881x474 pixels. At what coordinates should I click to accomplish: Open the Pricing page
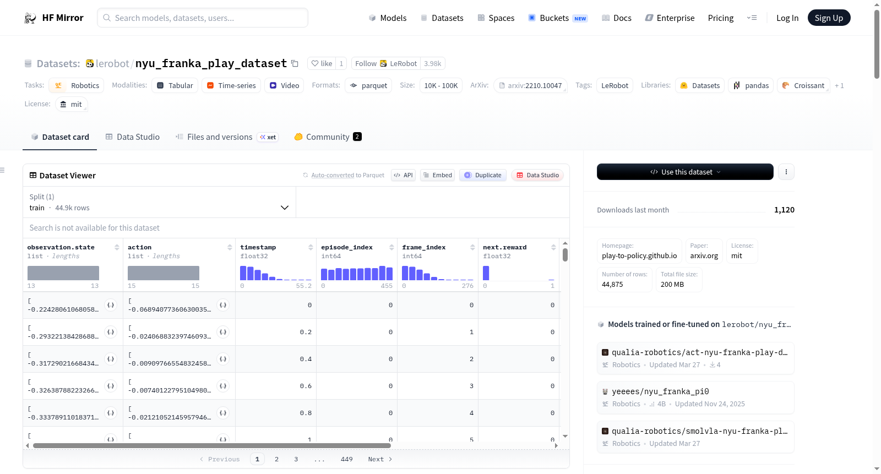coord(721,18)
